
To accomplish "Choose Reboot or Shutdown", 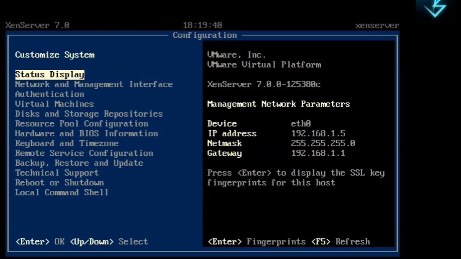I will click(x=59, y=183).
